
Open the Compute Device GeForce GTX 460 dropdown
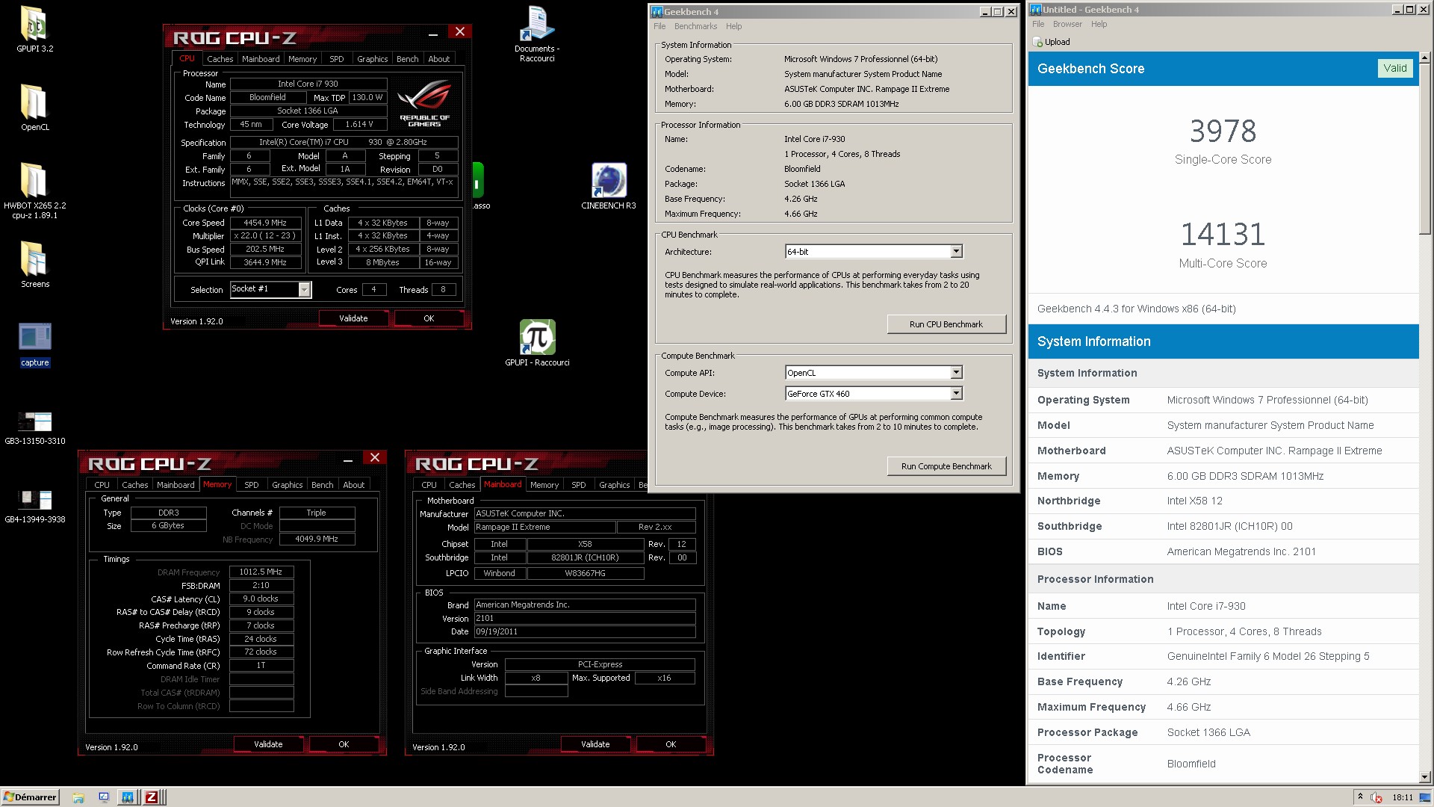956,394
